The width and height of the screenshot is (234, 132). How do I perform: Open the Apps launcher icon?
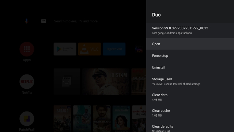(x=27, y=49)
